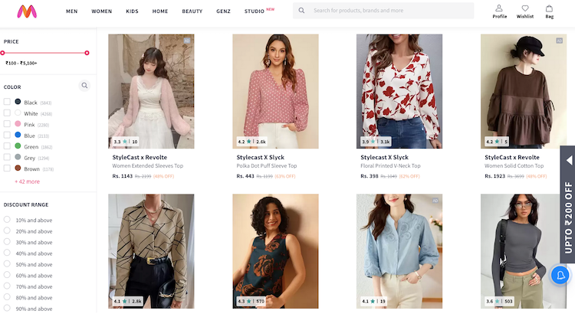The height and width of the screenshot is (314, 575).
Task: Select 40% and above discount
Action: click(x=7, y=253)
